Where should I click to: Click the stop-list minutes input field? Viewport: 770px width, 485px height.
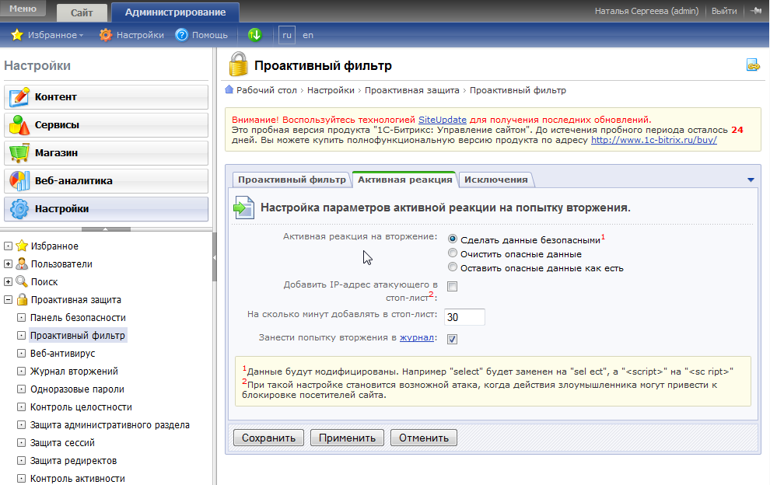464,317
